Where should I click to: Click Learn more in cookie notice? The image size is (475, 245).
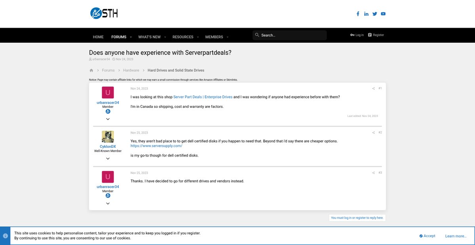[456, 236]
